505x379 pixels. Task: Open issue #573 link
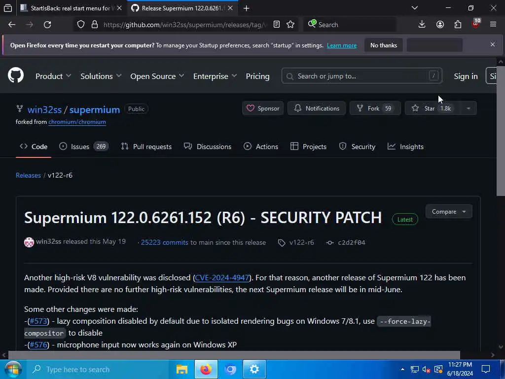38,321
